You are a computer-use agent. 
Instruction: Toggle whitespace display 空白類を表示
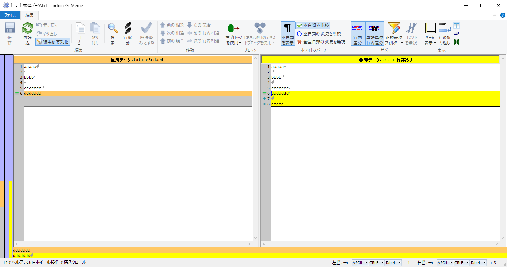(x=288, y=33)
